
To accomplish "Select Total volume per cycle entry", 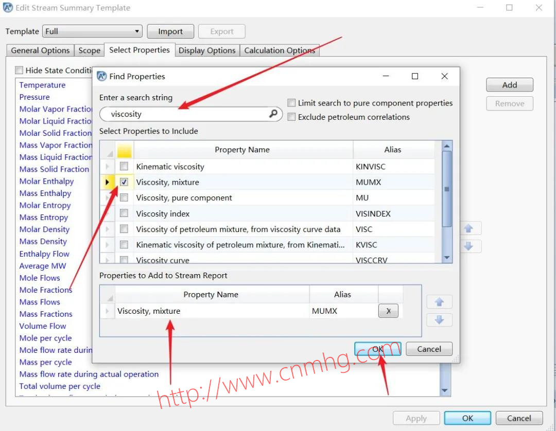I will point(60,386).
